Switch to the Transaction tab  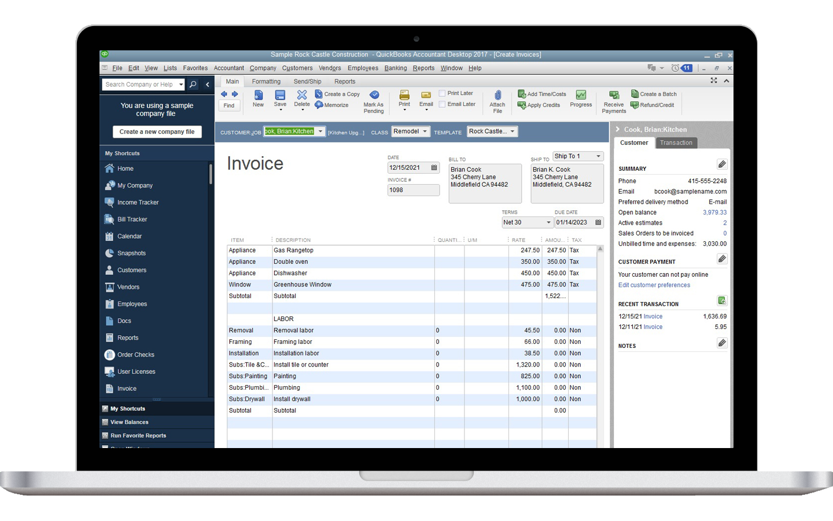pyautogui.click(x=676, y=143)
